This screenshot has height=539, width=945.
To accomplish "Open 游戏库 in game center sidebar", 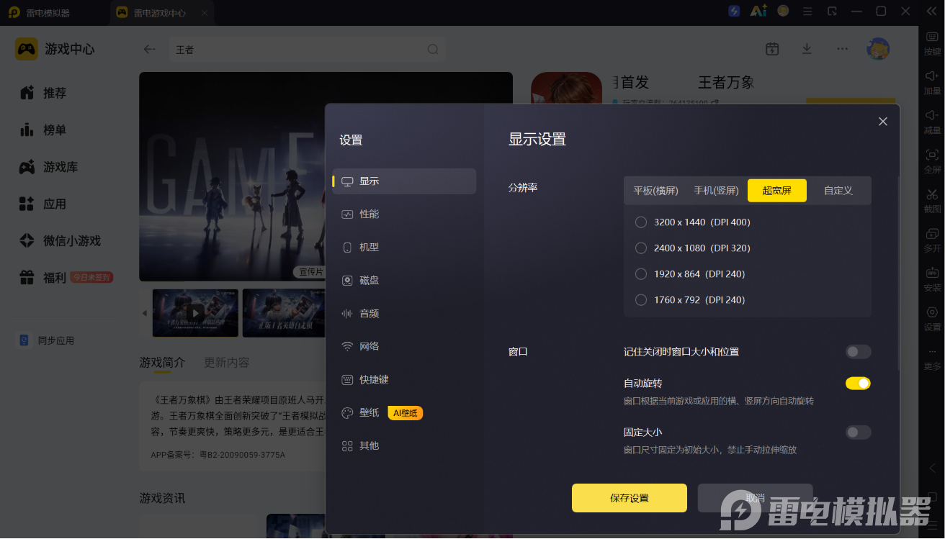I will [x=48, y=167].
